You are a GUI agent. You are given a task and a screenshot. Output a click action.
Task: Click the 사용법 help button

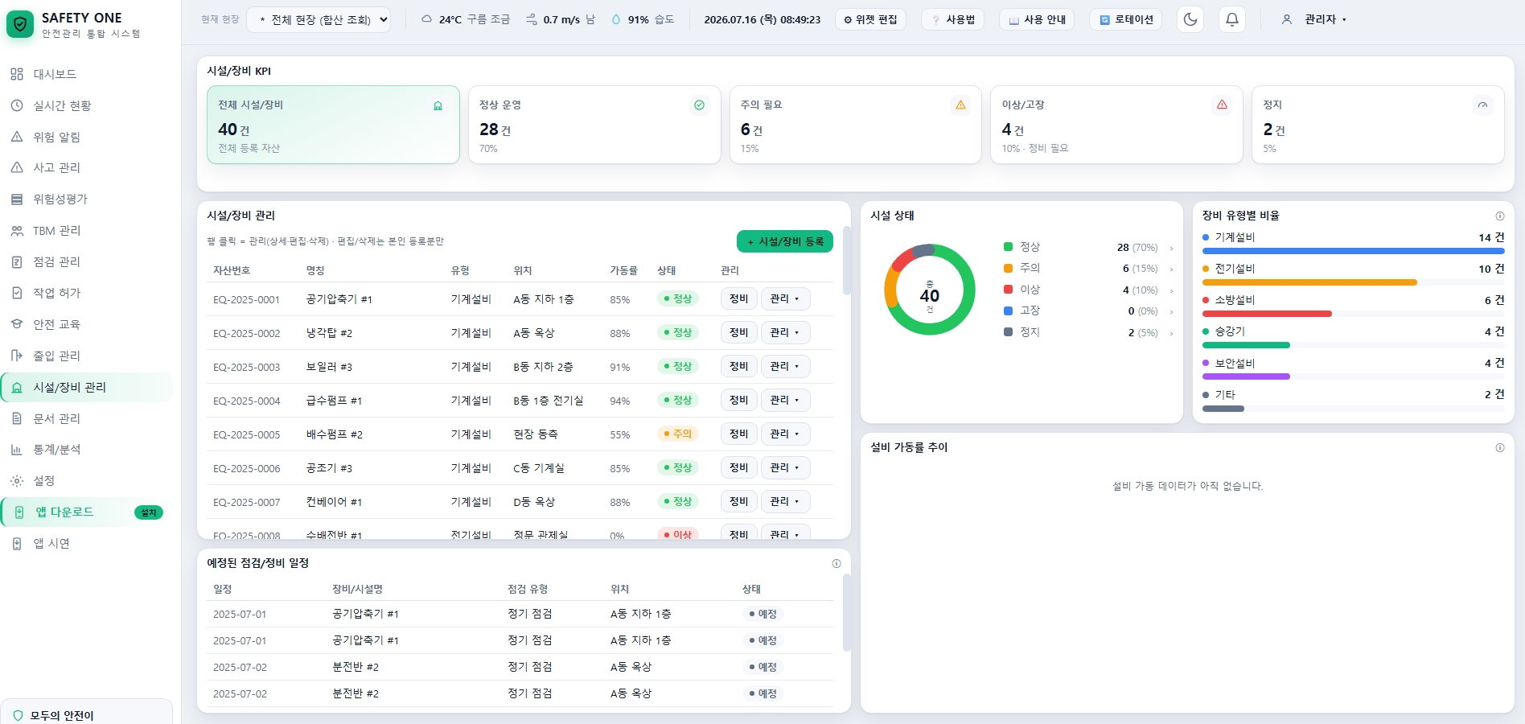(953, 19)
